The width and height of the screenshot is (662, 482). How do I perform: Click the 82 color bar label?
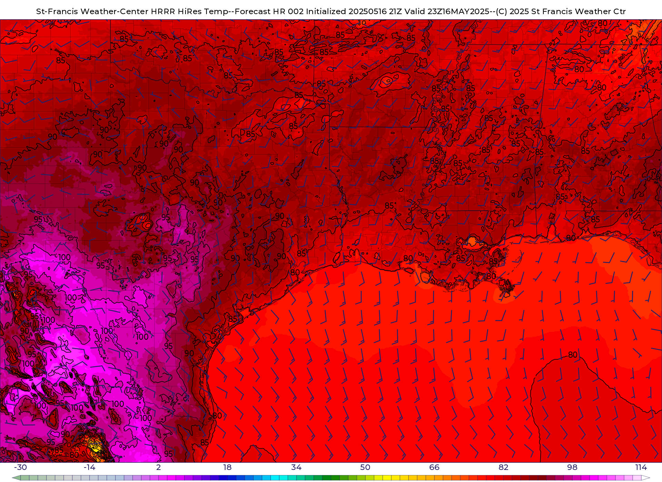tap(503, 467)
